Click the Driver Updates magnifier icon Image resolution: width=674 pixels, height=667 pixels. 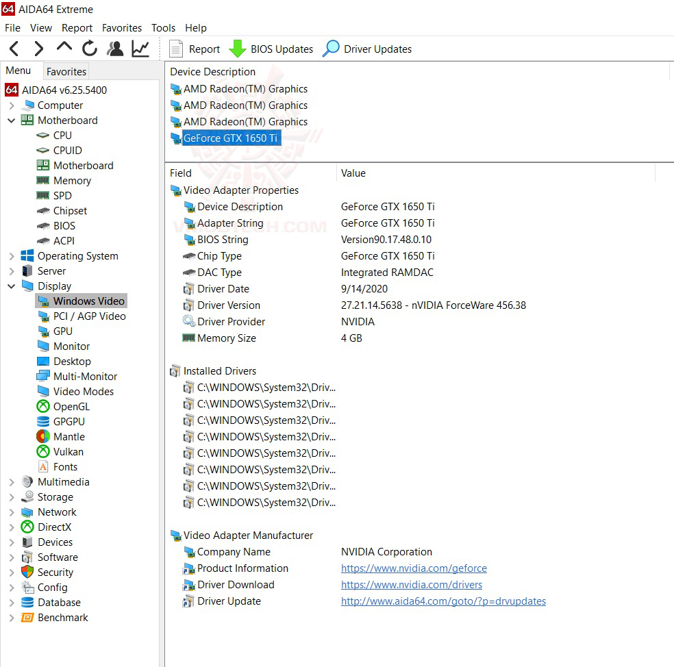click(331, 49)
